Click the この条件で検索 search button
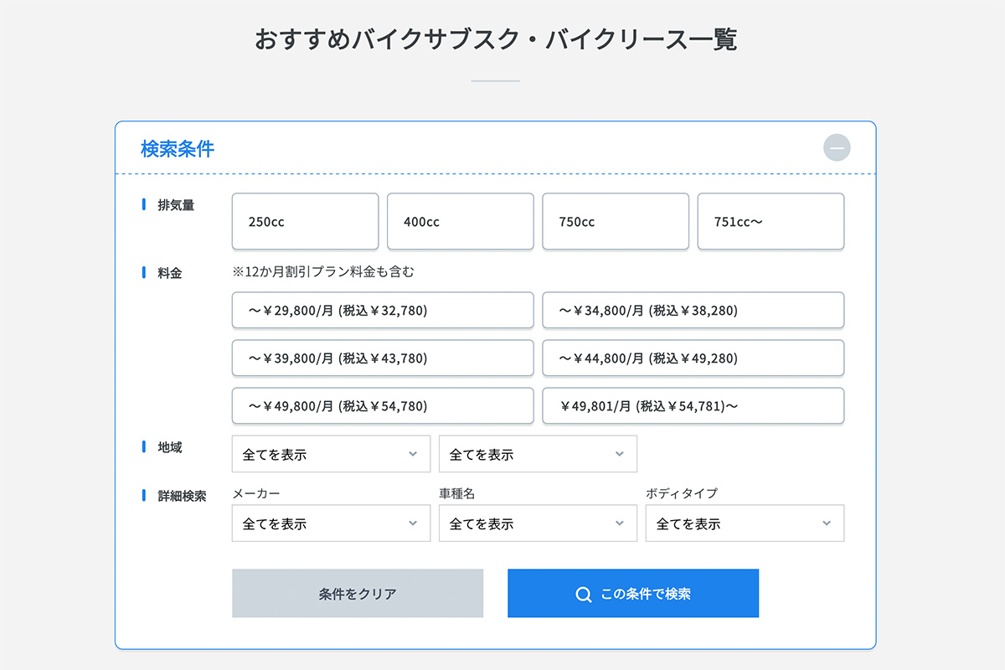 (x=633, y=594)
